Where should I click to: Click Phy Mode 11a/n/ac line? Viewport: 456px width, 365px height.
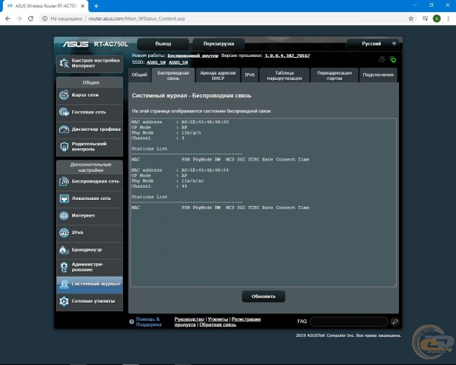coord(167,181)
